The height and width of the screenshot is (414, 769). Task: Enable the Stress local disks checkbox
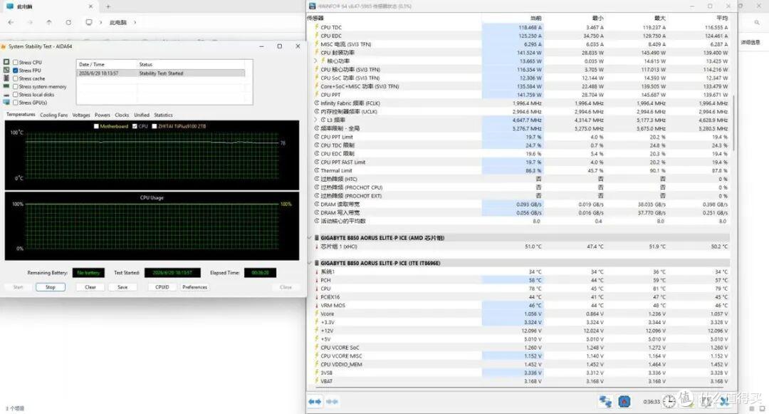[16, 94]
